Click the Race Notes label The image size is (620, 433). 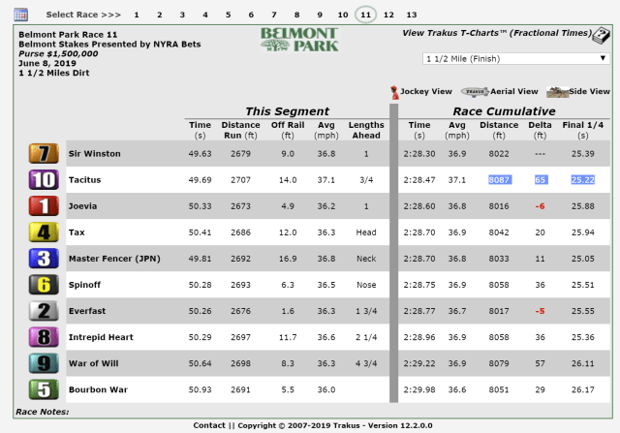[42, 412]
